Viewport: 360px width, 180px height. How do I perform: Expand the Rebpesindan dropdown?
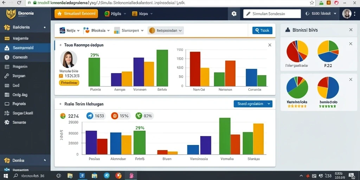click(166, 30)
